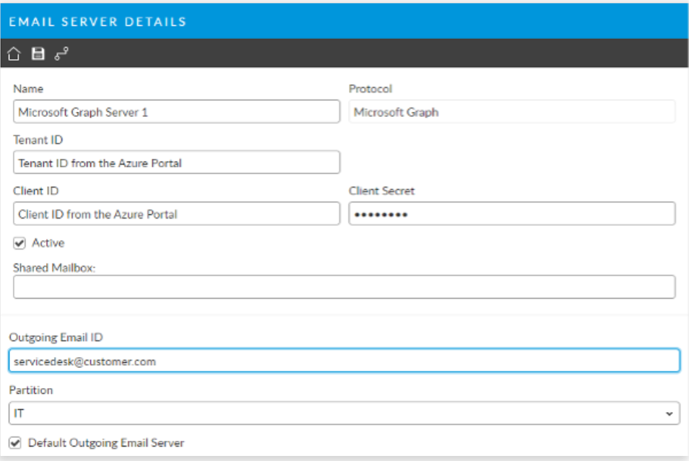Save the email server details via the disk icon
The height and width of the screenshot is (461, 689).
click(38, 53)
